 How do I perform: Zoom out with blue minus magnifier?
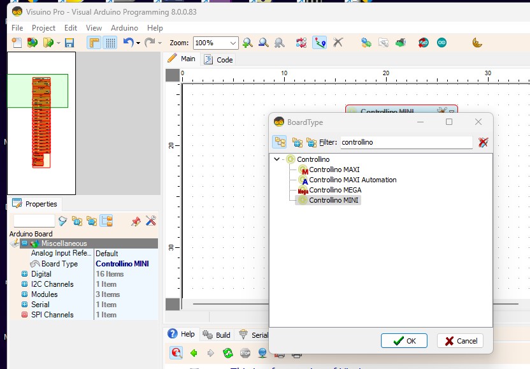click(x=264, y=43)
